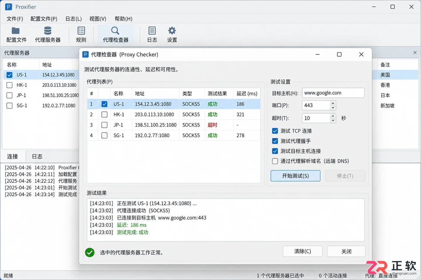Open the 设置 gear toolbar icon
The height and width of the screenshot is (280, 421).
(x=172, y=31)
